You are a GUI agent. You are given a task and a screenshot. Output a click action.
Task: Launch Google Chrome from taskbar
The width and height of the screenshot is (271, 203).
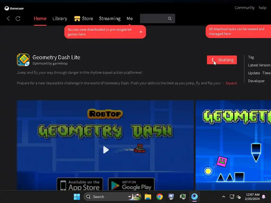coord(160,197)
